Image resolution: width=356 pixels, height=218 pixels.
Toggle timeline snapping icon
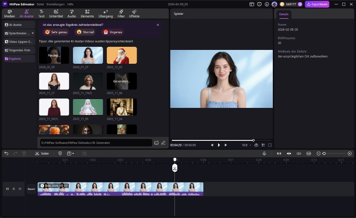(x=289, y=153)
